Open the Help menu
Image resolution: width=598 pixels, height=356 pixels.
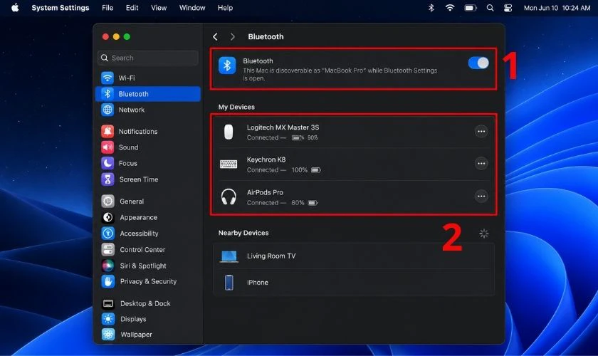point(225,8)
